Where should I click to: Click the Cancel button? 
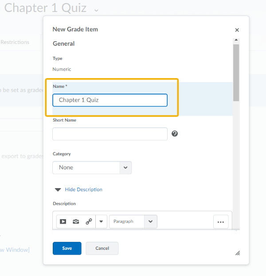click(102, 248)
